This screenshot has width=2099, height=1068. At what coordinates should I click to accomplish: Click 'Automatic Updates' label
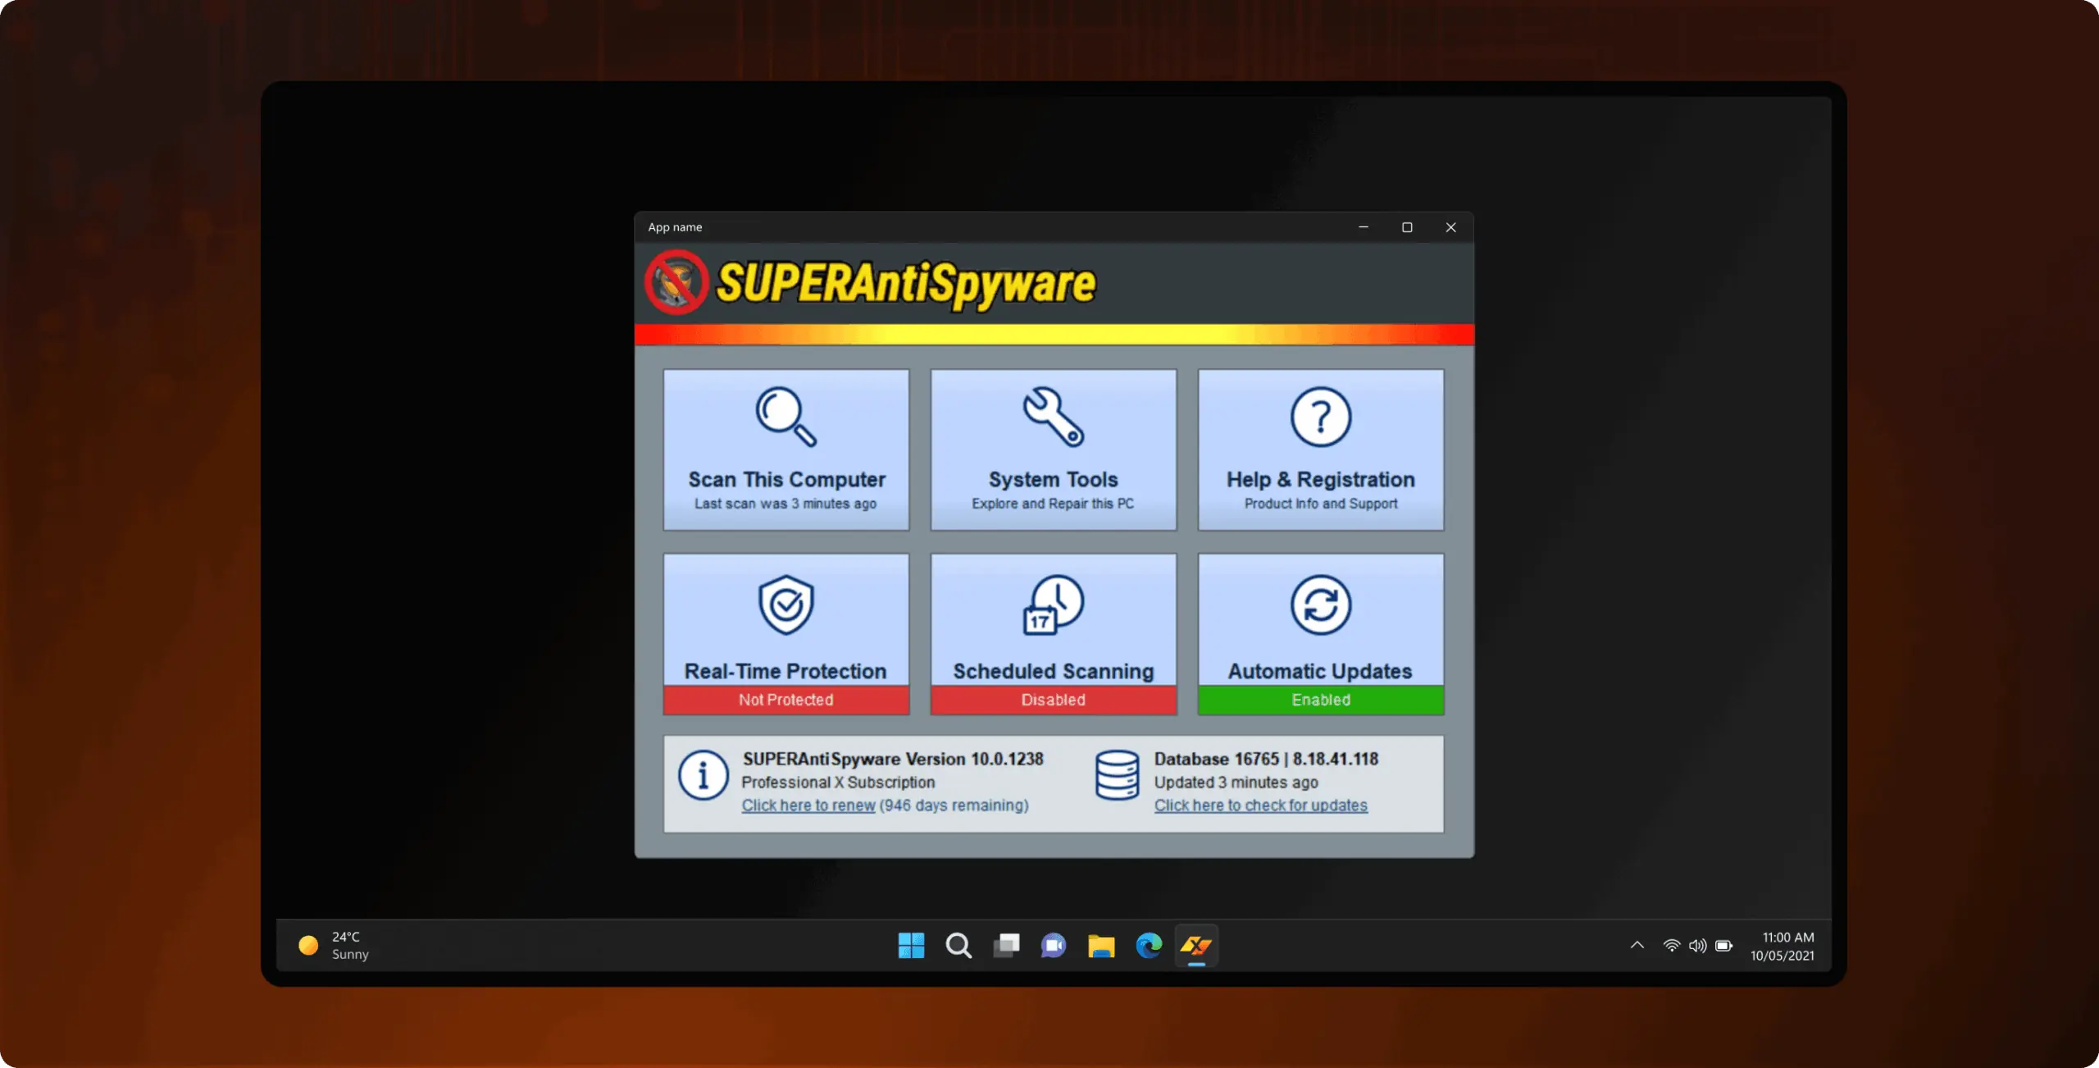[1320, 671]
